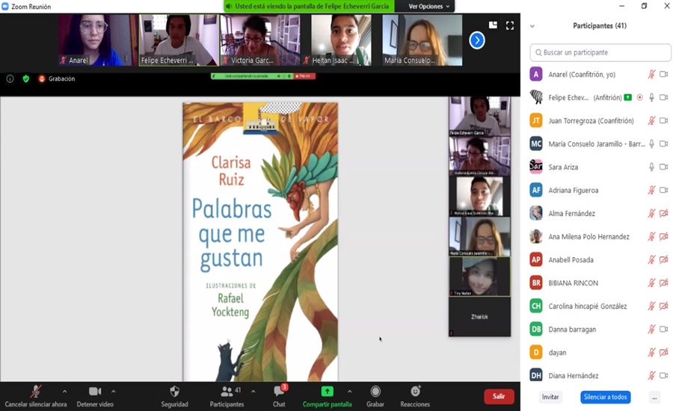Click the AF avatar of Adriana Figueroa
Image resolution: width=673 pixels, height=411 pixels.
pos(536,190)
